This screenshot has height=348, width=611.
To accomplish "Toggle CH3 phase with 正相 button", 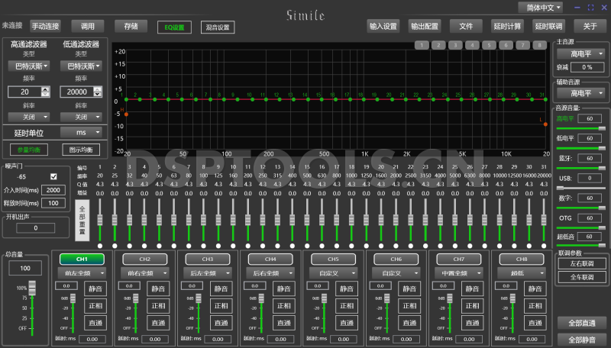I will pos(221,306).
